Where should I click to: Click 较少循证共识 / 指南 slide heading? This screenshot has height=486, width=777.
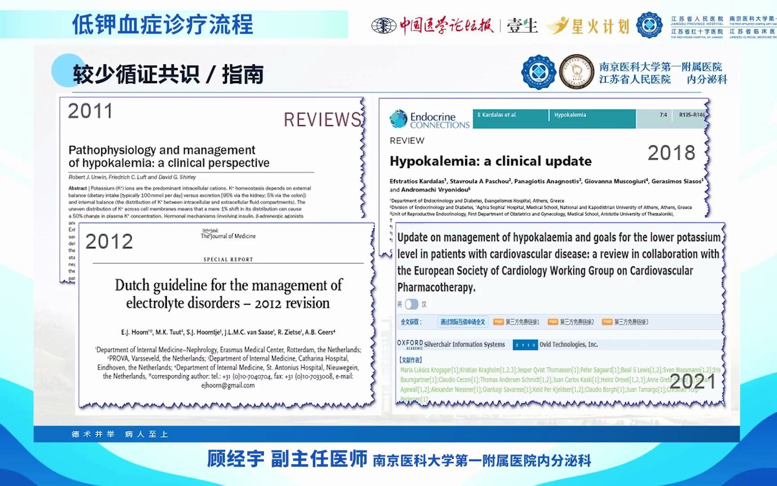point(168,74)
